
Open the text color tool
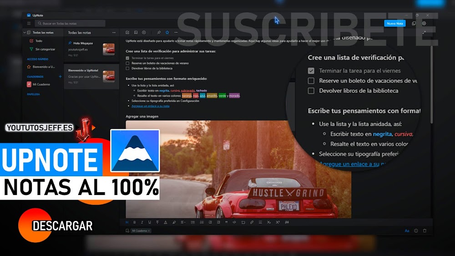(166, 222)
